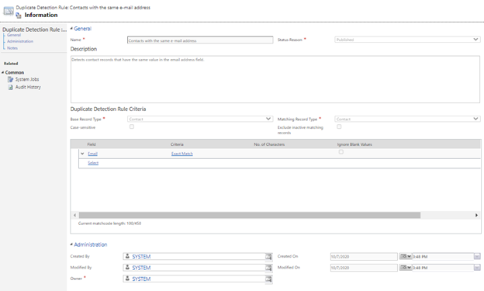484x291 pixels.
Task: Click user icon beside Modified By SYSTEM
Action: [127, 267]
